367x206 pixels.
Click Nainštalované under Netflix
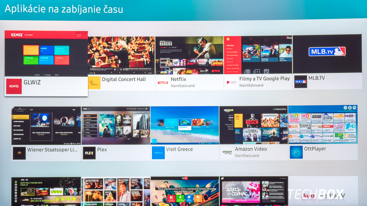pos(183,86)
